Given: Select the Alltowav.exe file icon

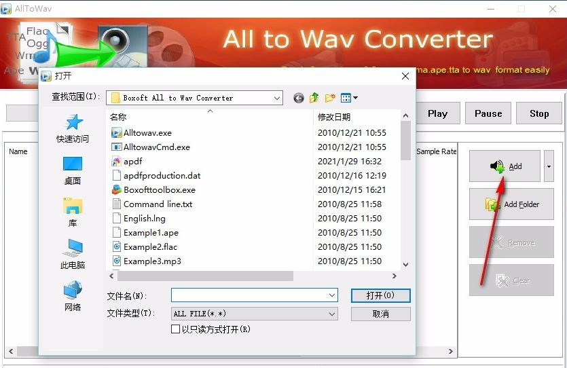Looking at the screenshot, I should coord(116,132).
